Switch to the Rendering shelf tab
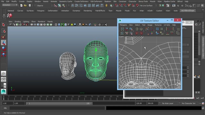205x115 pixels. coord(87,11)
